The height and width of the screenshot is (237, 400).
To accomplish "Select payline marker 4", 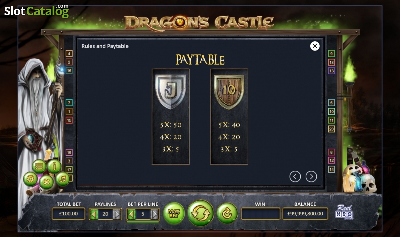I will click(x=69, y=54).
